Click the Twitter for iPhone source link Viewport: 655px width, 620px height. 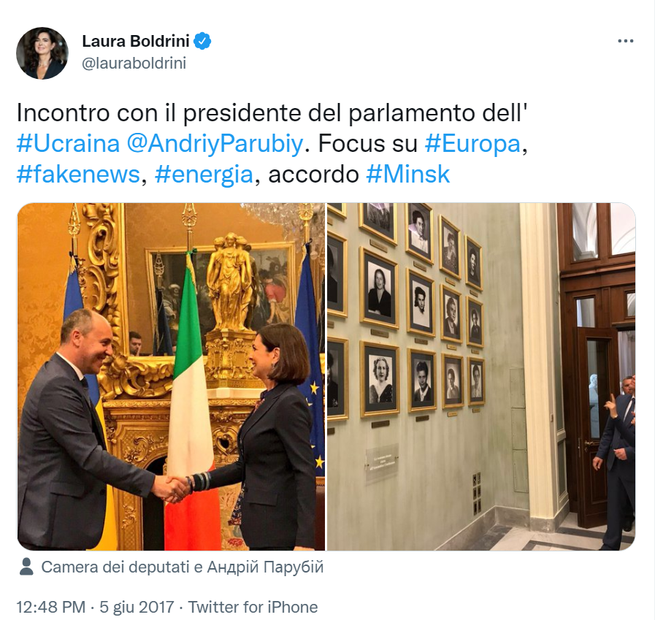tap(253, 607)
